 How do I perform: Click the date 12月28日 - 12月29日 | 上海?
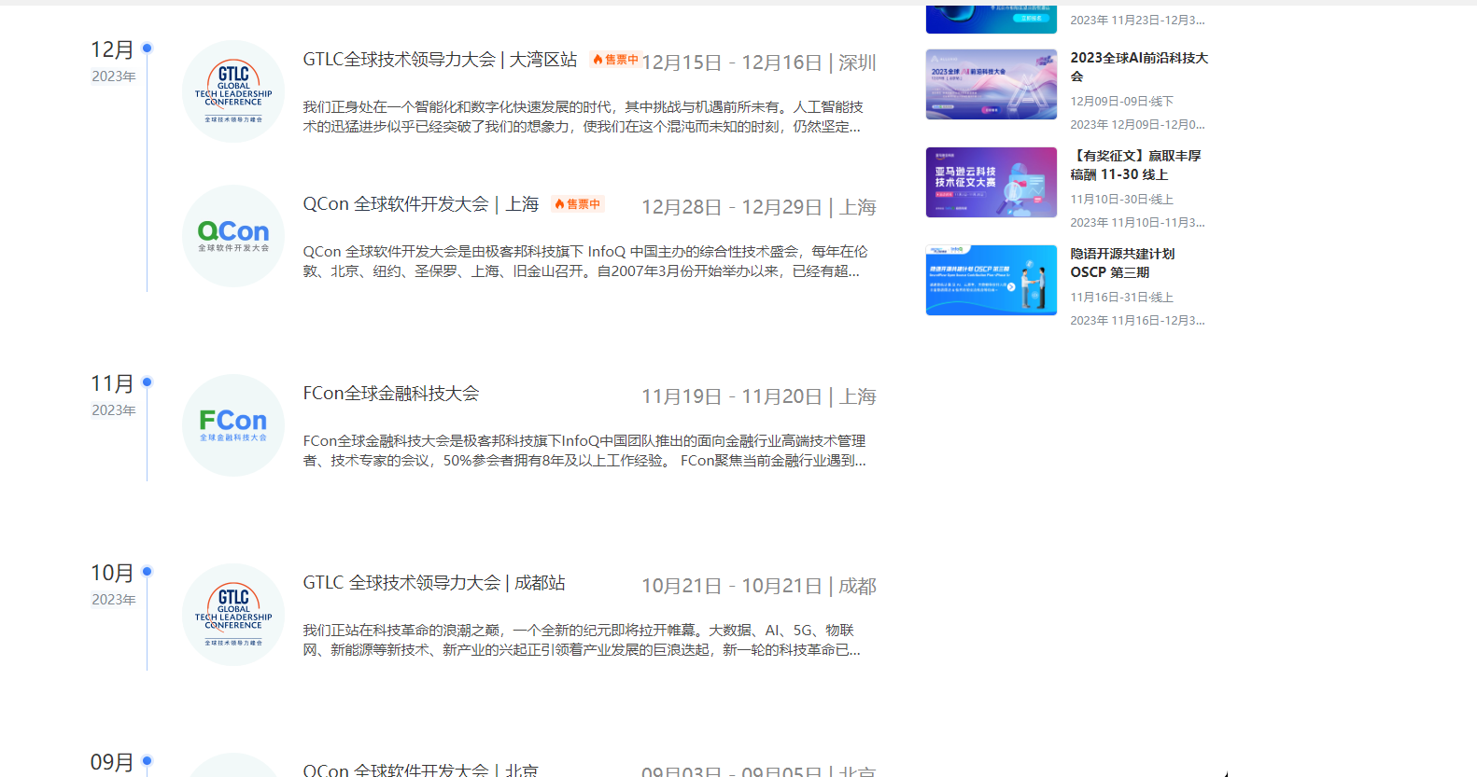click(759, 207)
